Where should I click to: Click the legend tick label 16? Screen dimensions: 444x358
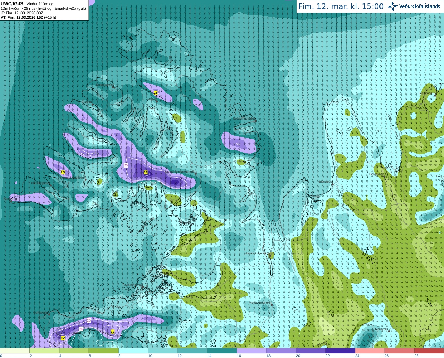point(239,356)
